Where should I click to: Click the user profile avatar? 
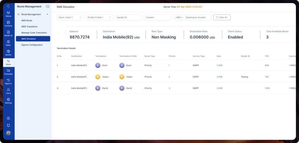pyautogui.click(x=8, y=133)
